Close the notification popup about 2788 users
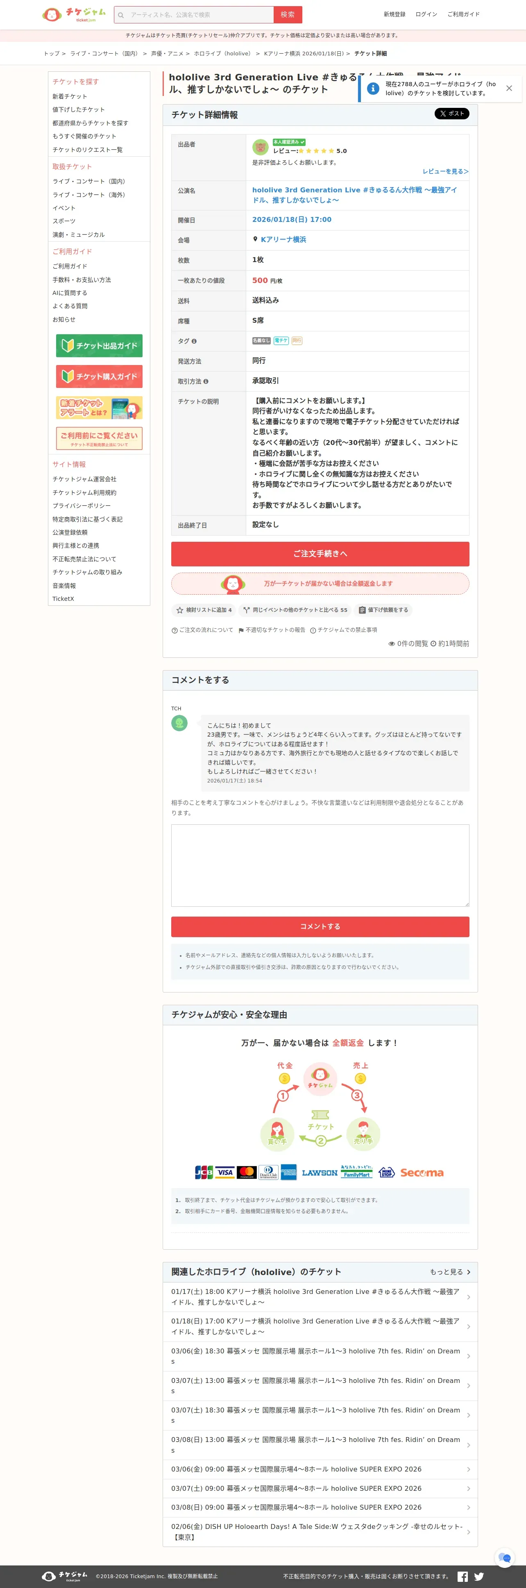This screenshot has width=526, height=1588. [509, 88]
